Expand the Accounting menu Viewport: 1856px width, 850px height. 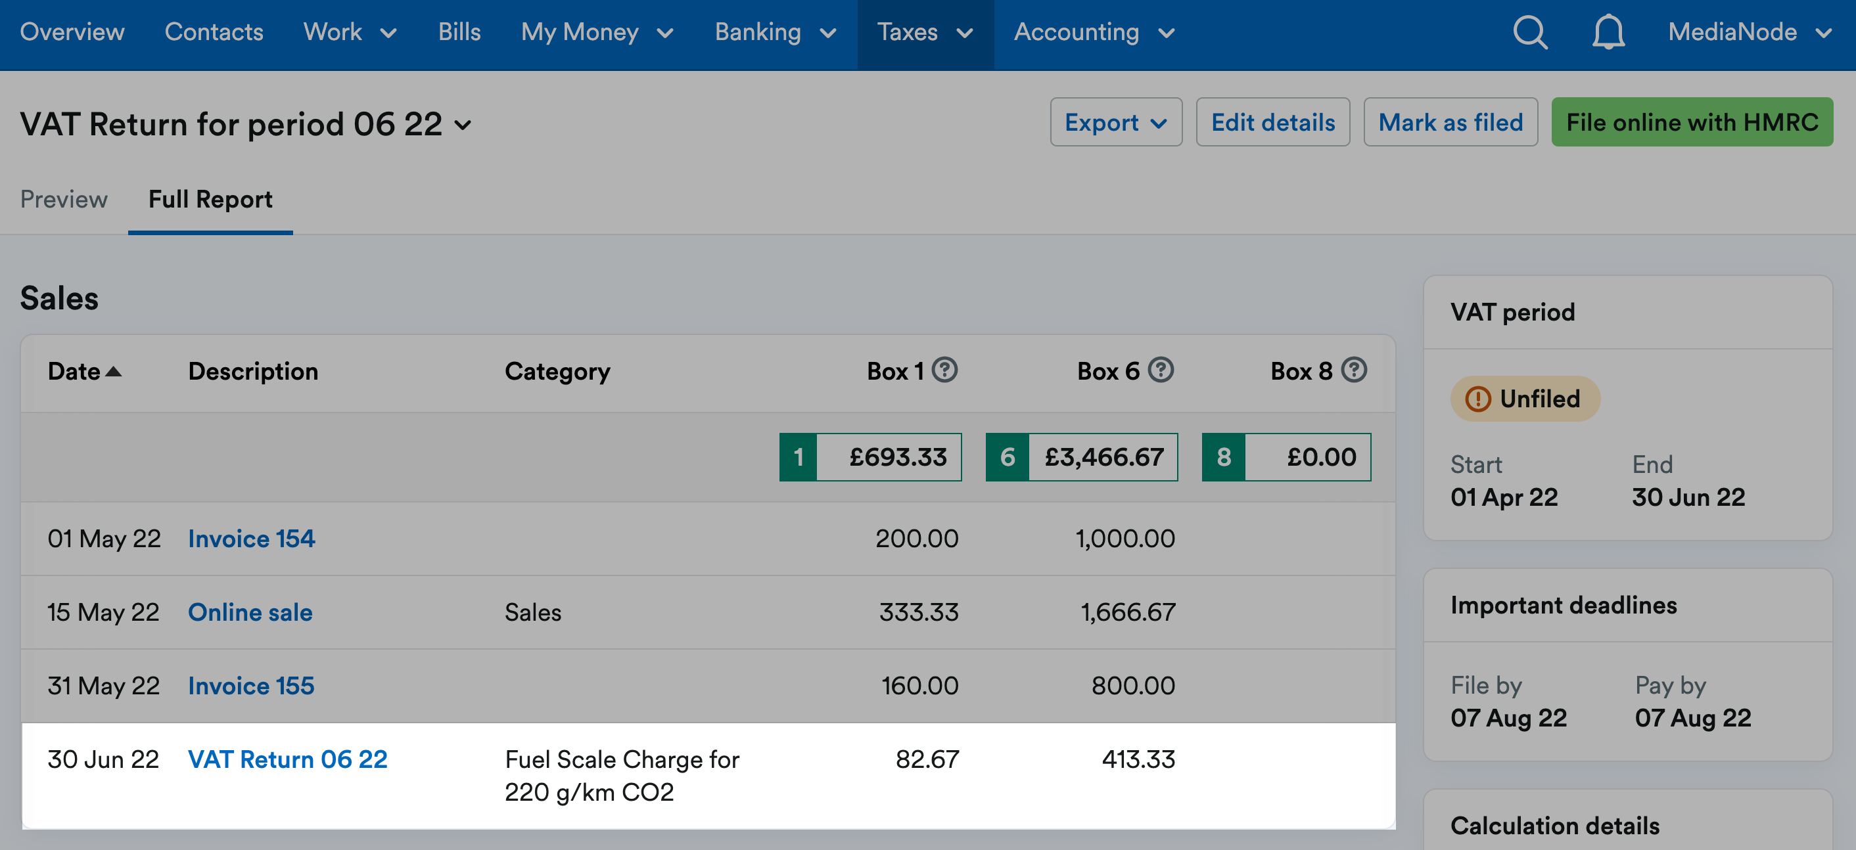pos(1094,32)
